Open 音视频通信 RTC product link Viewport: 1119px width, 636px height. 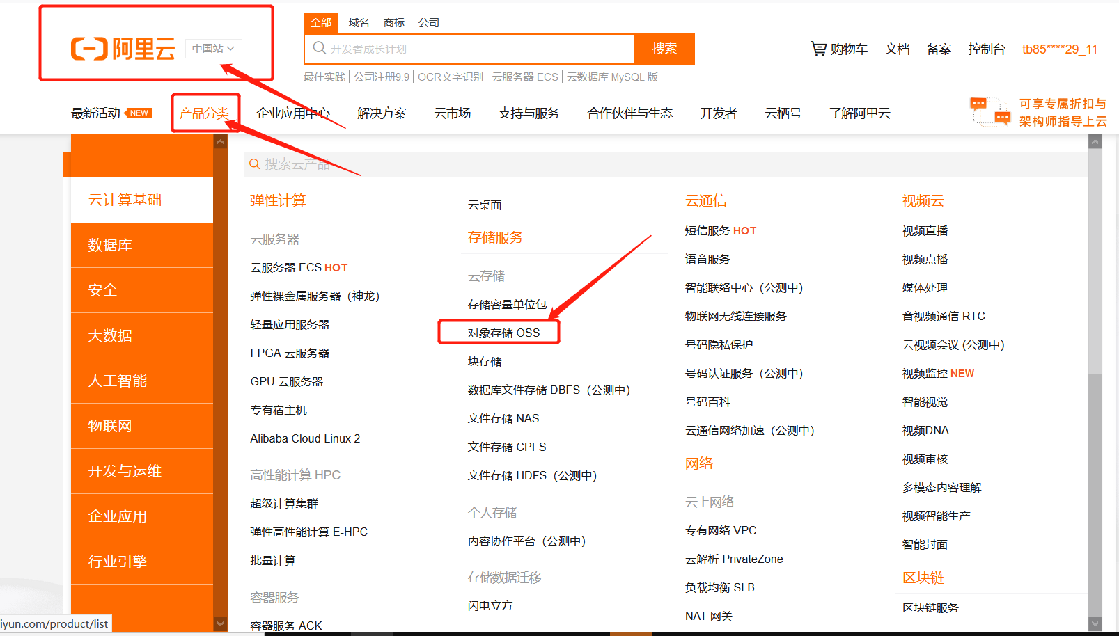944,317
